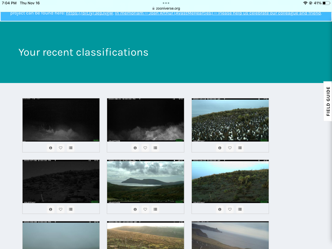Tap the 7:04 PM clock in status bar

pos(9,3)
